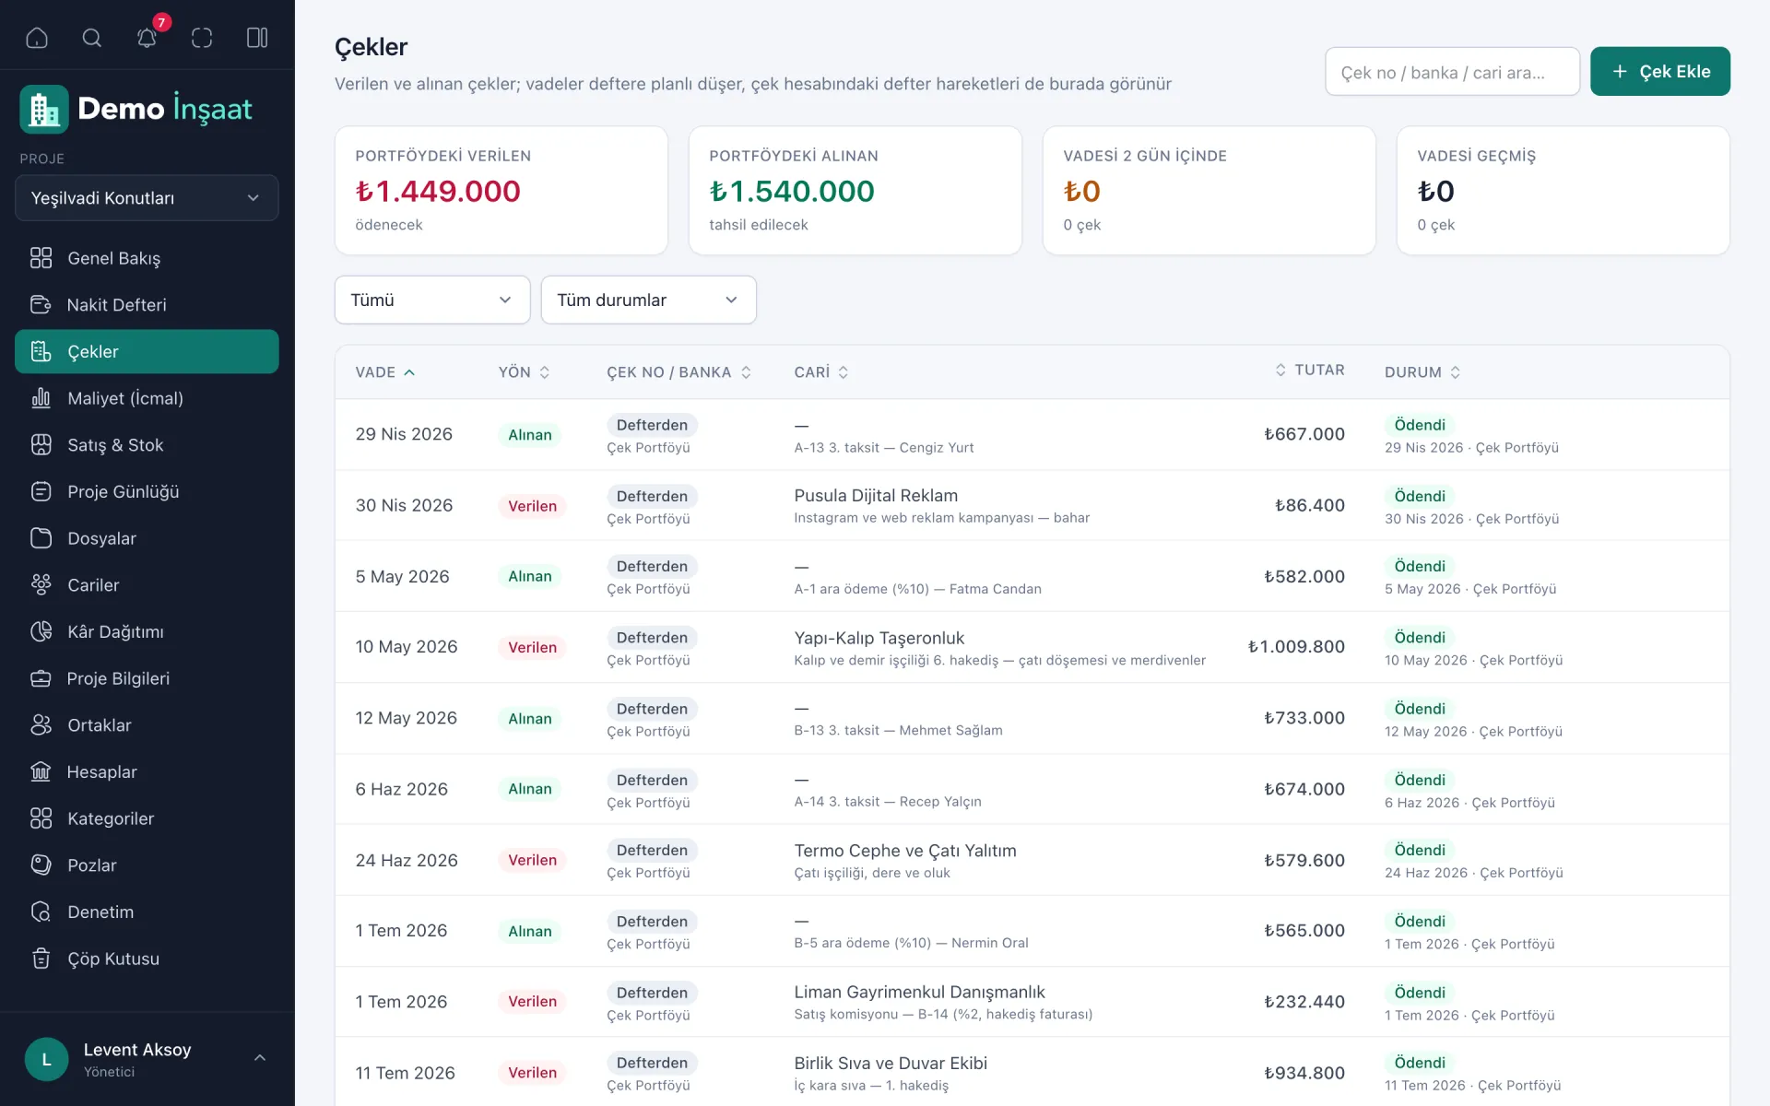The image size is (1770, 1106).
Task: Open the Vadesi Geçmiş summary card
Action: [1563, 191]
